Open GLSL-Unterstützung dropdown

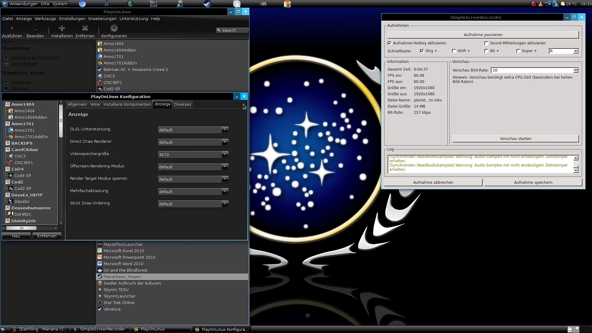193,130
